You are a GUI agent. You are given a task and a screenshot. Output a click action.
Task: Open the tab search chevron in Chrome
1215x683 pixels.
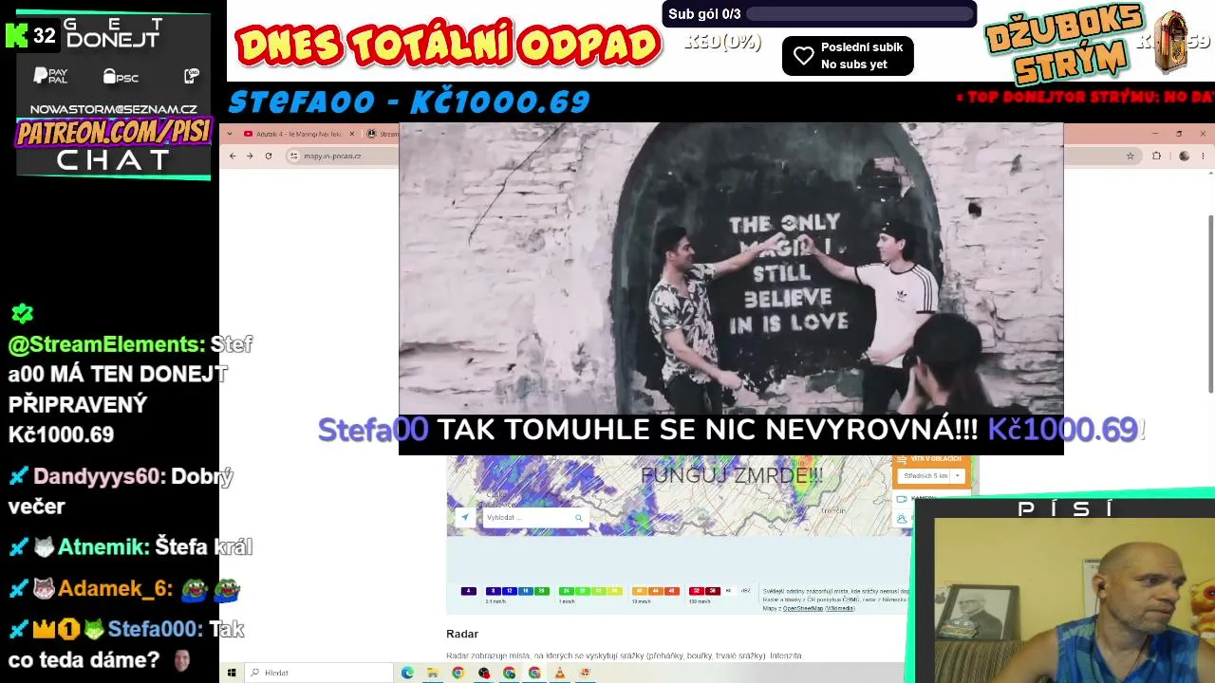click(230, 134)
